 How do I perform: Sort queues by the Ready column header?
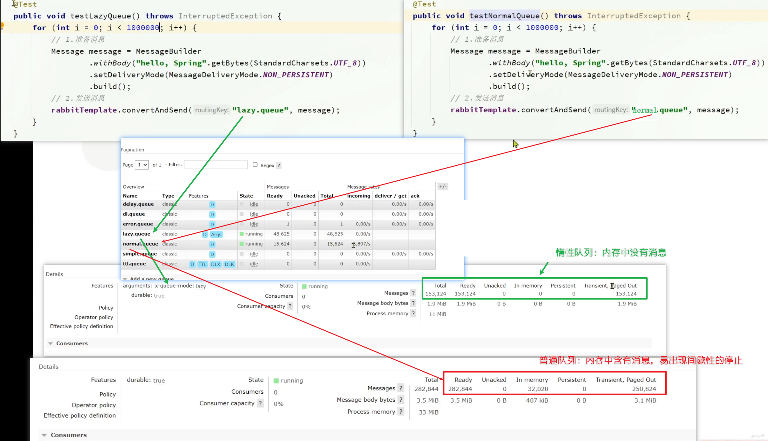click(x=275, y=196)
